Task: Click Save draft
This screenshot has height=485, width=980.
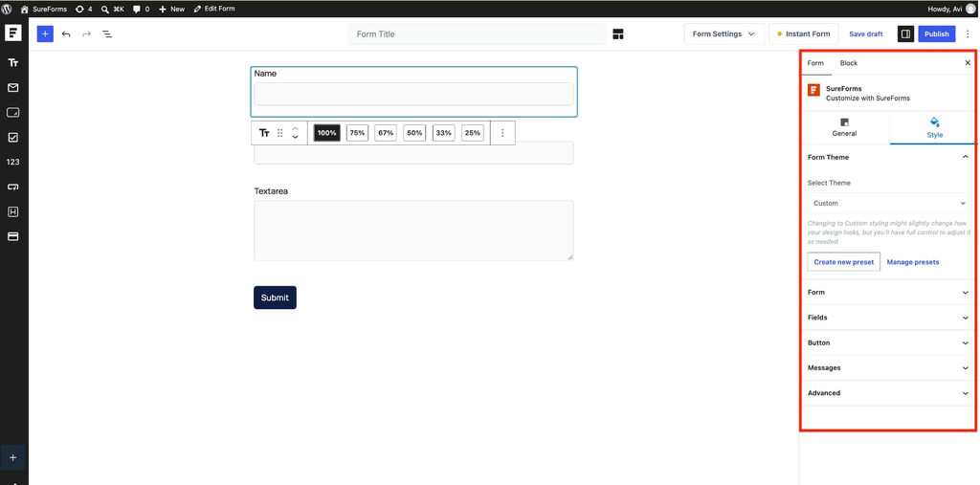Action: tap(865, 33)
